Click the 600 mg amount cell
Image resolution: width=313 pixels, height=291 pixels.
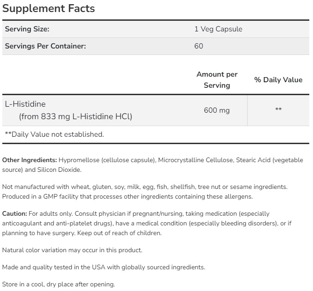217,110
